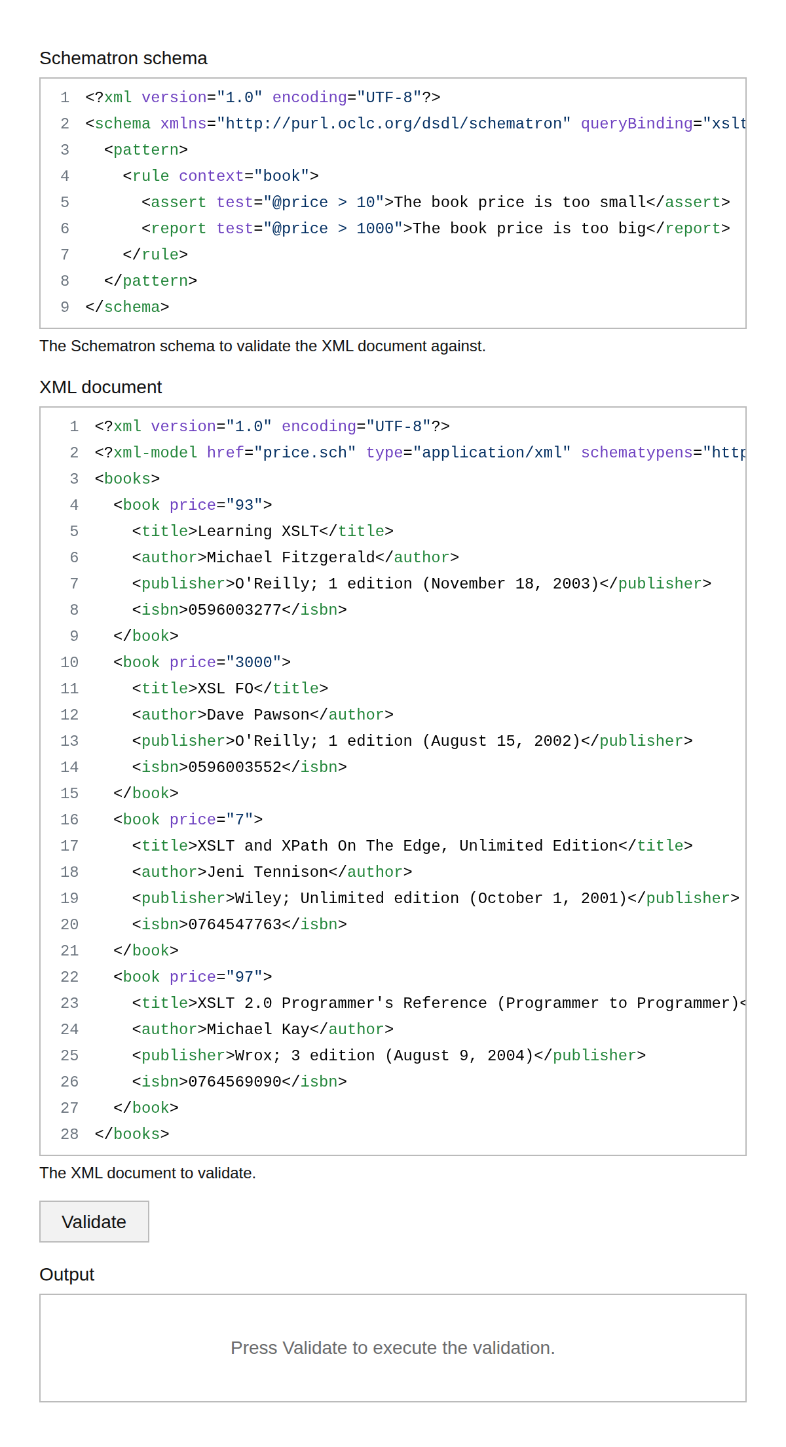Click the author 'Michael Fitzgerald' line
The width and height of the screenshot is (786, 1447).
click(295, 558)
